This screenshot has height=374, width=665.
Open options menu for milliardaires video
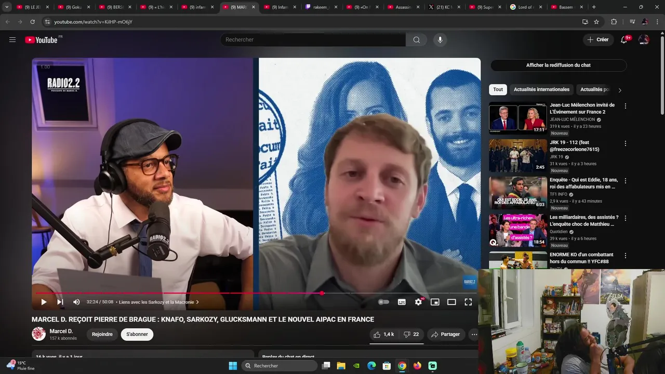pyautogui.click(x=626, y=218)
